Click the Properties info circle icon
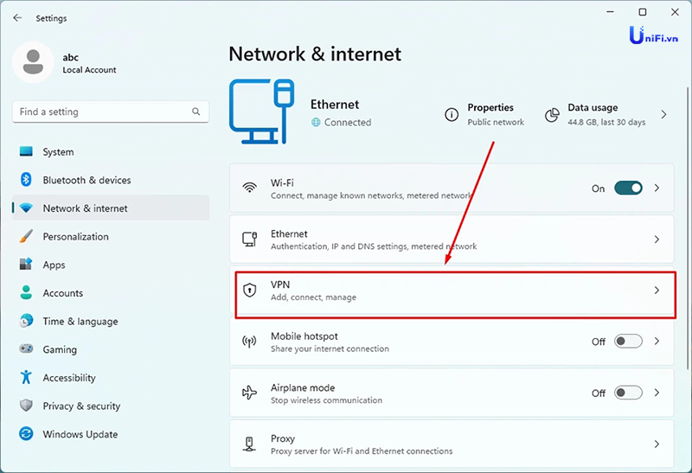The height and width of the screenshot is (473, 692). click(x=451, y=115)
